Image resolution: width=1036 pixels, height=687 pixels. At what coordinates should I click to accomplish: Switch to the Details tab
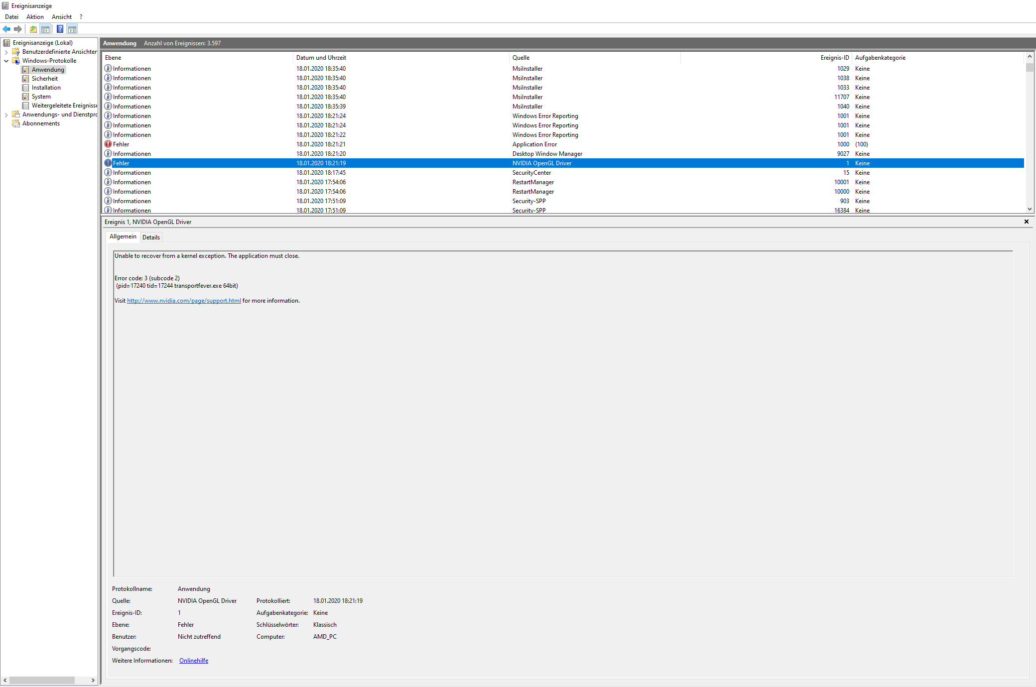coord(151,237)
